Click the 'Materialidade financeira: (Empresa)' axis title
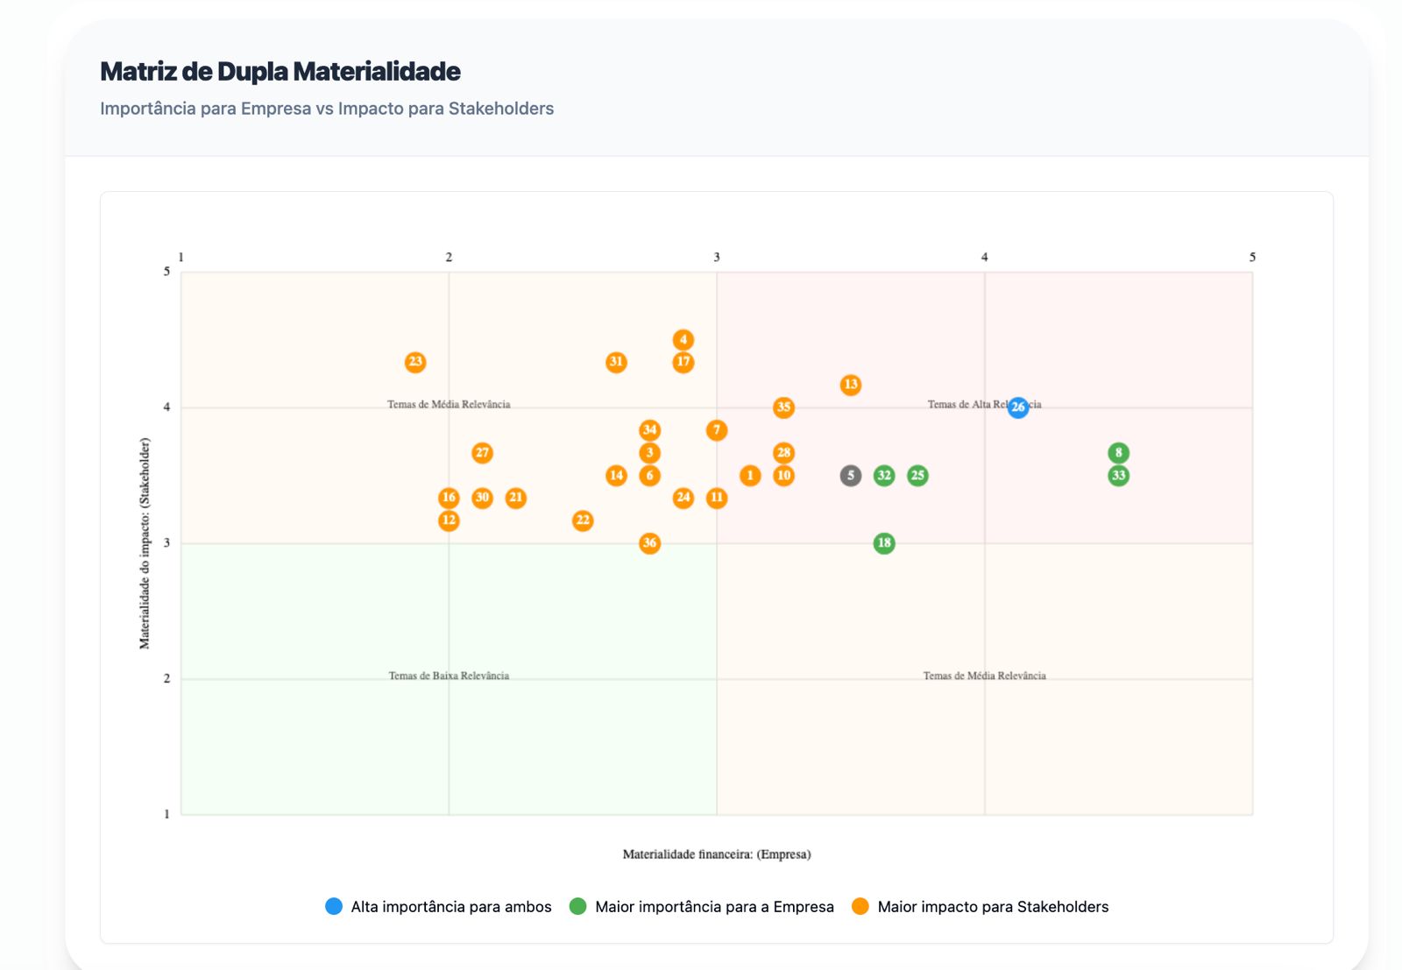Image resolution: width=1402 pixels, height=970 pixels. pyautogui.click(x=717, y=854)
